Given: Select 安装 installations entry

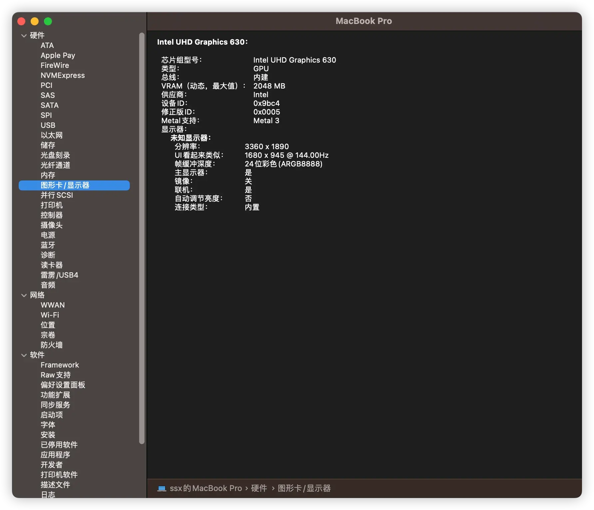Looking at the screenshot, I should [48, 435].
